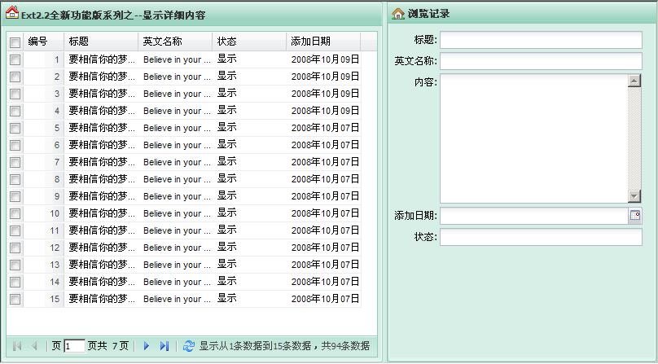
Task: Click the 浏览记录 panel title
Action: (x=428, y=14)
